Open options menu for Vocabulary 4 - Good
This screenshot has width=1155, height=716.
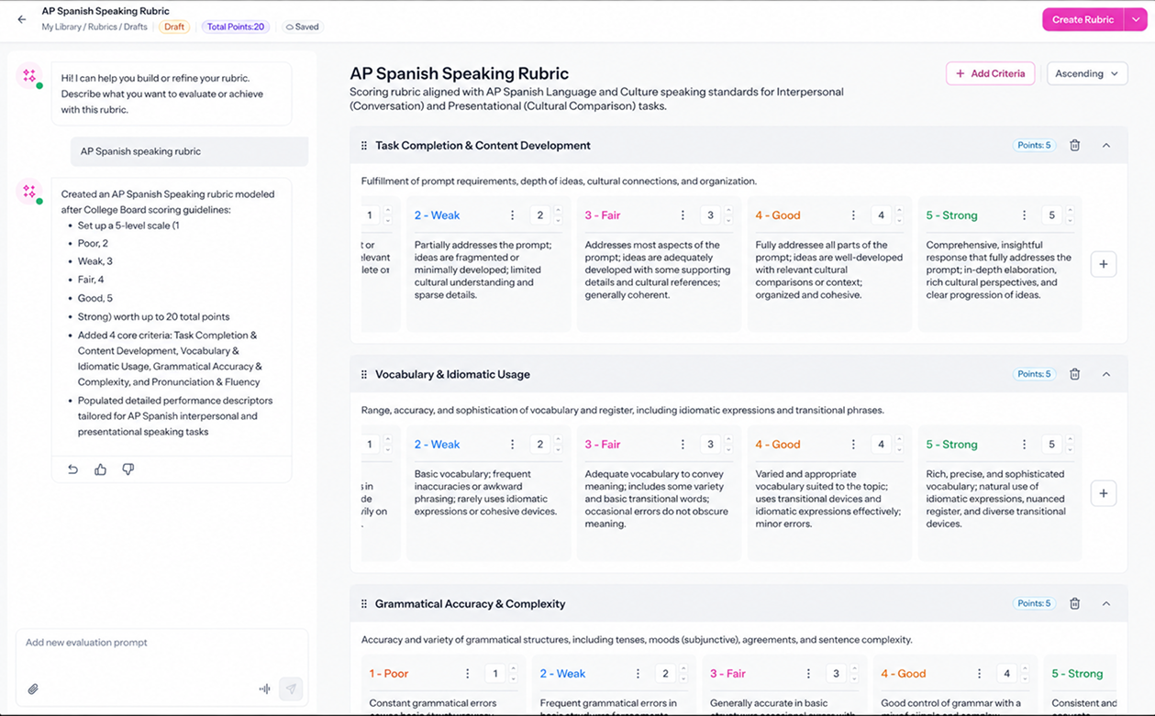[853, 445]
